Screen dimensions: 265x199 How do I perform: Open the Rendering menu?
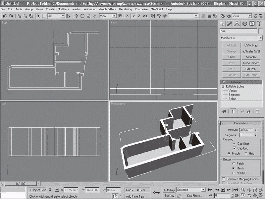125,9
